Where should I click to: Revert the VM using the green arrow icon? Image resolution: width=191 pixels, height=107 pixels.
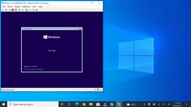point(30,10)
